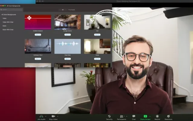Viewport: 193px width, 121px height.
Task: Switch to the Purchased tab
Action: pos(72,10)
